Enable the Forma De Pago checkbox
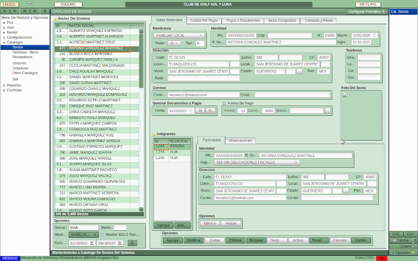The height and width of the screenshot is (261, 418). (224, 103)
